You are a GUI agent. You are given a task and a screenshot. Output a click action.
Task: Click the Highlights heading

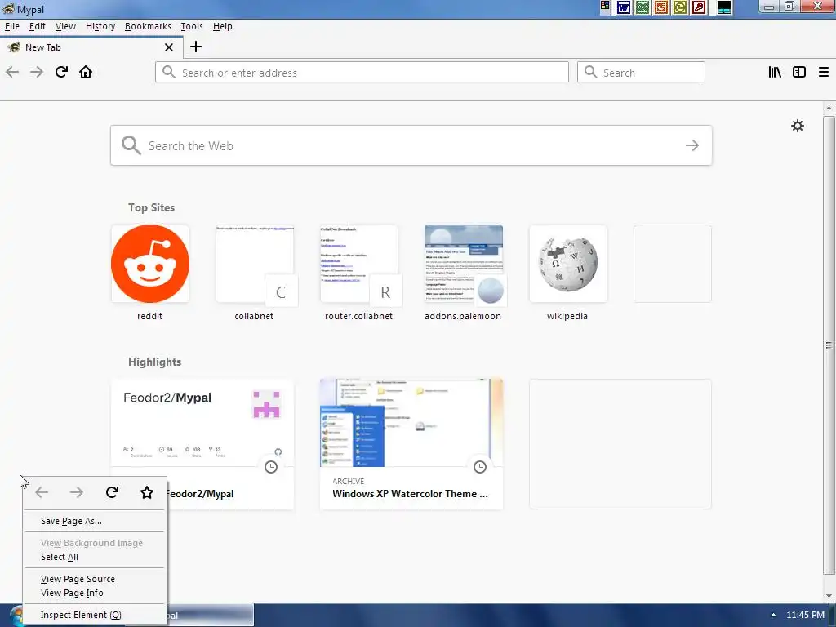154,362
